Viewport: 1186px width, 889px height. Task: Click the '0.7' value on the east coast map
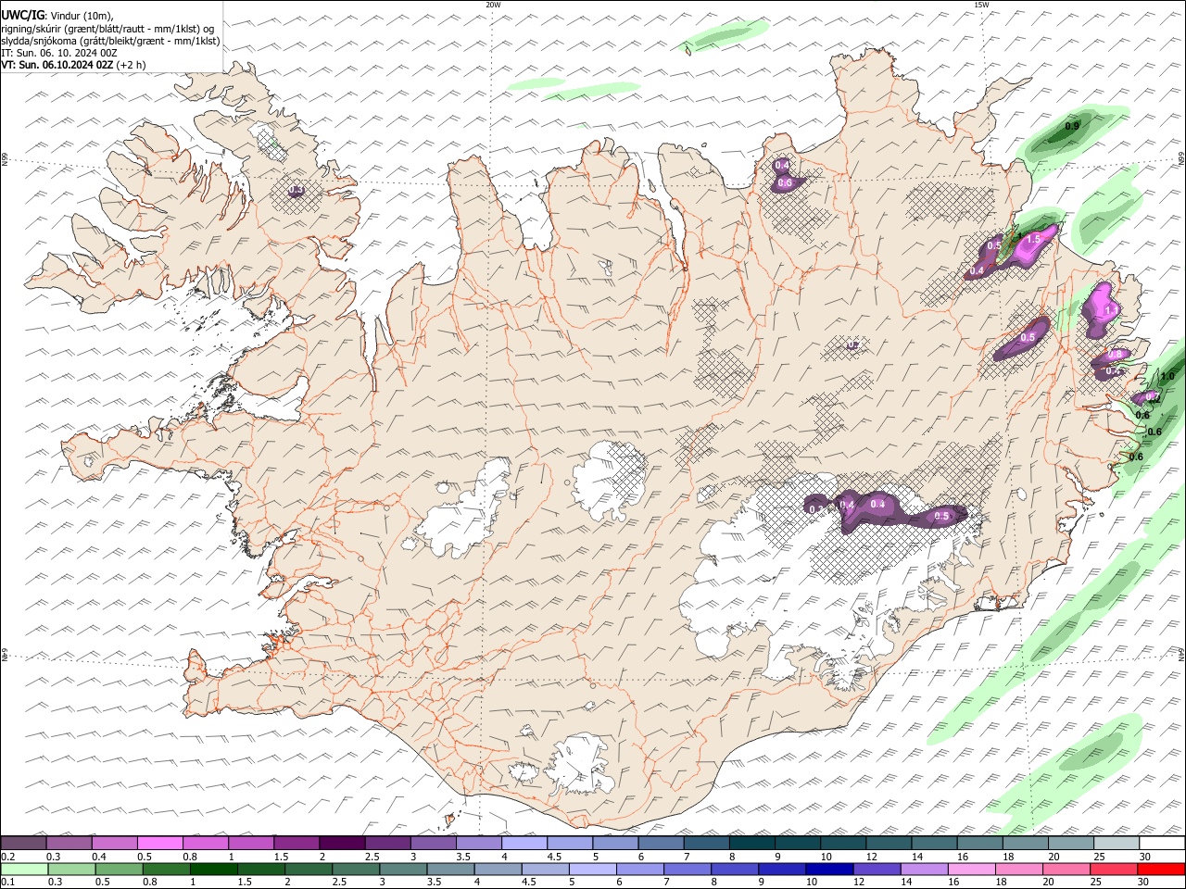[1152, 396]
